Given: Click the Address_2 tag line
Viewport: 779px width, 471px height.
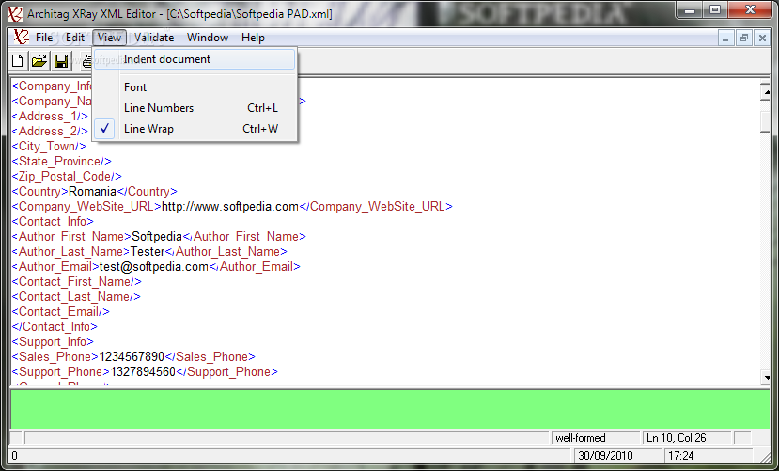Looking at the screenshot, I should pos(50,132).
